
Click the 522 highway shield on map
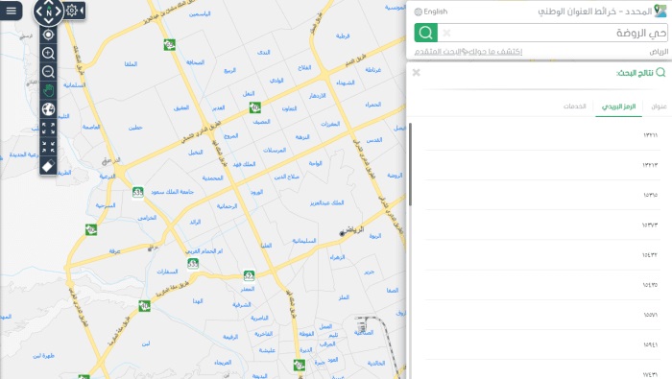pyautogui.click(x=249, y=275)
